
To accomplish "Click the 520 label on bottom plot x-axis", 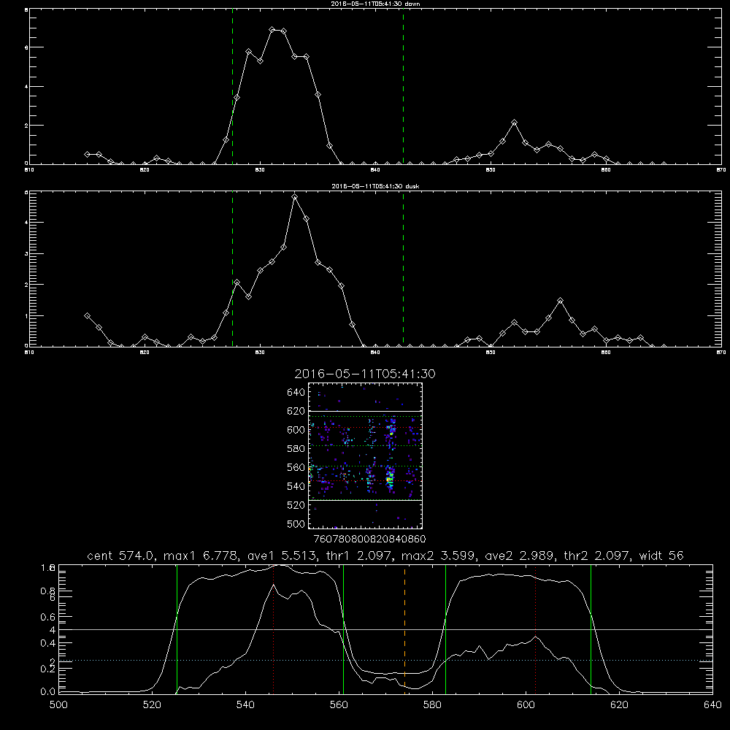I will pos(152,705).
